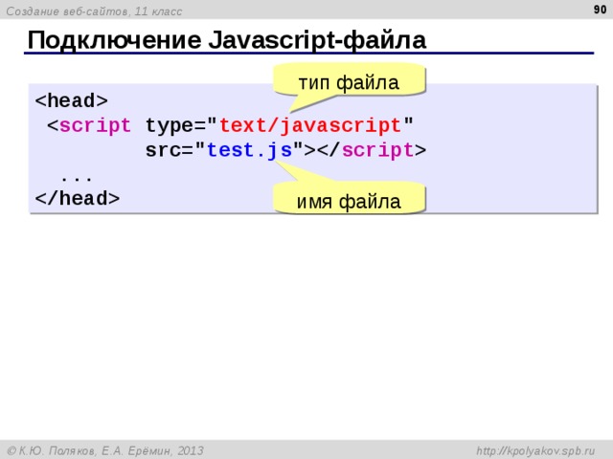Click the slide title "Подключение Javascript-файла"
The width and height of the screenshot is (613, 459).
pos(227,40)
